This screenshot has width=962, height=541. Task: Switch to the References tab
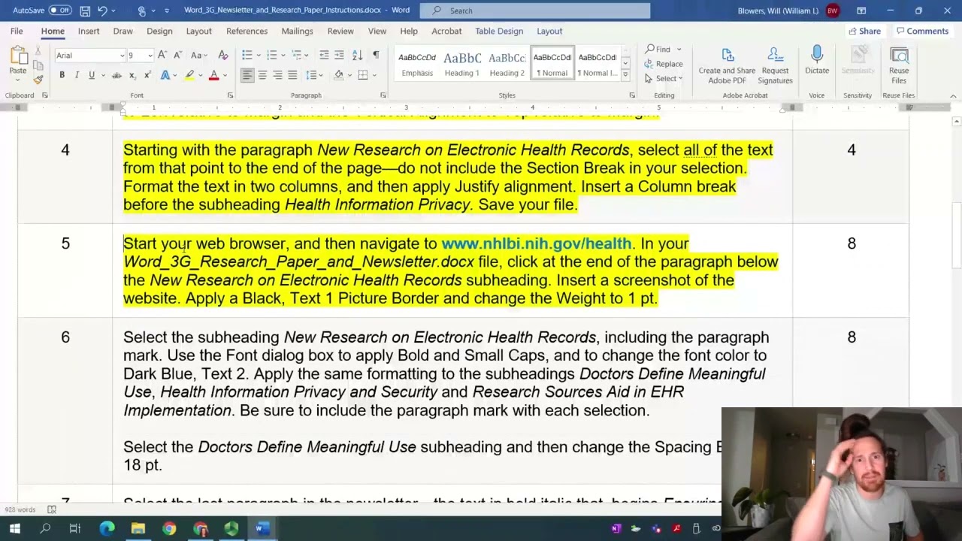[x=247, y=31]
